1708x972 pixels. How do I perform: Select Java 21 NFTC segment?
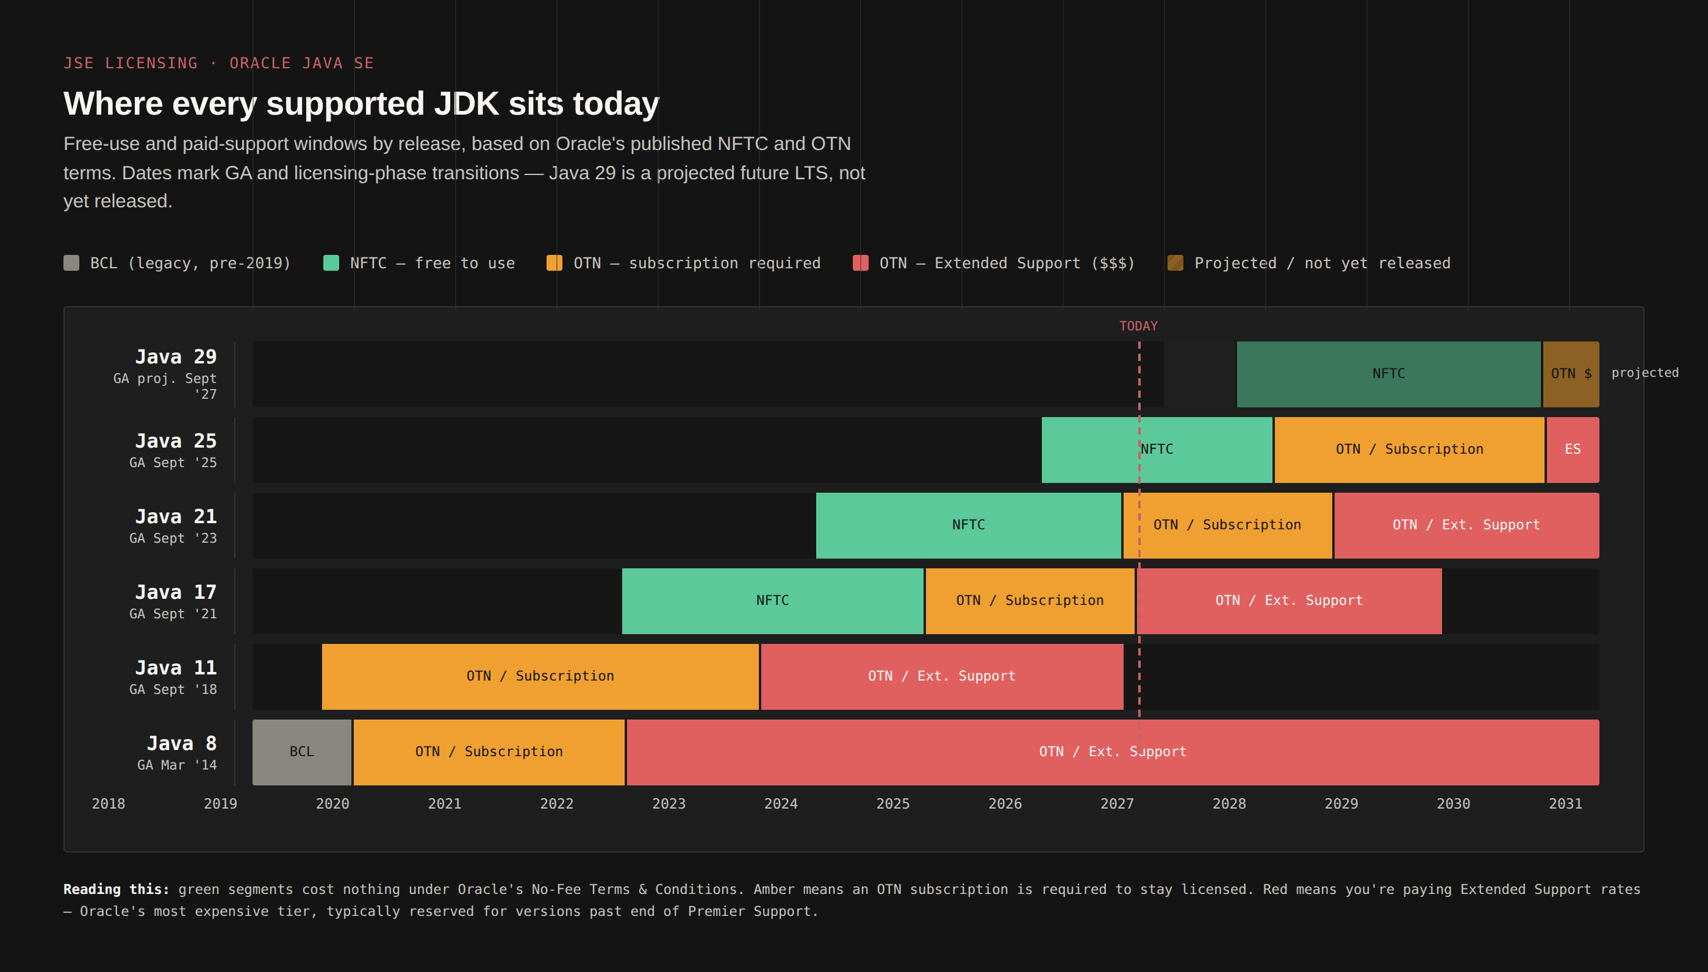(968, 526)
